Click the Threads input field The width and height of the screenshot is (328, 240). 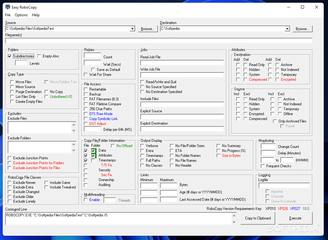coord(110,200)
